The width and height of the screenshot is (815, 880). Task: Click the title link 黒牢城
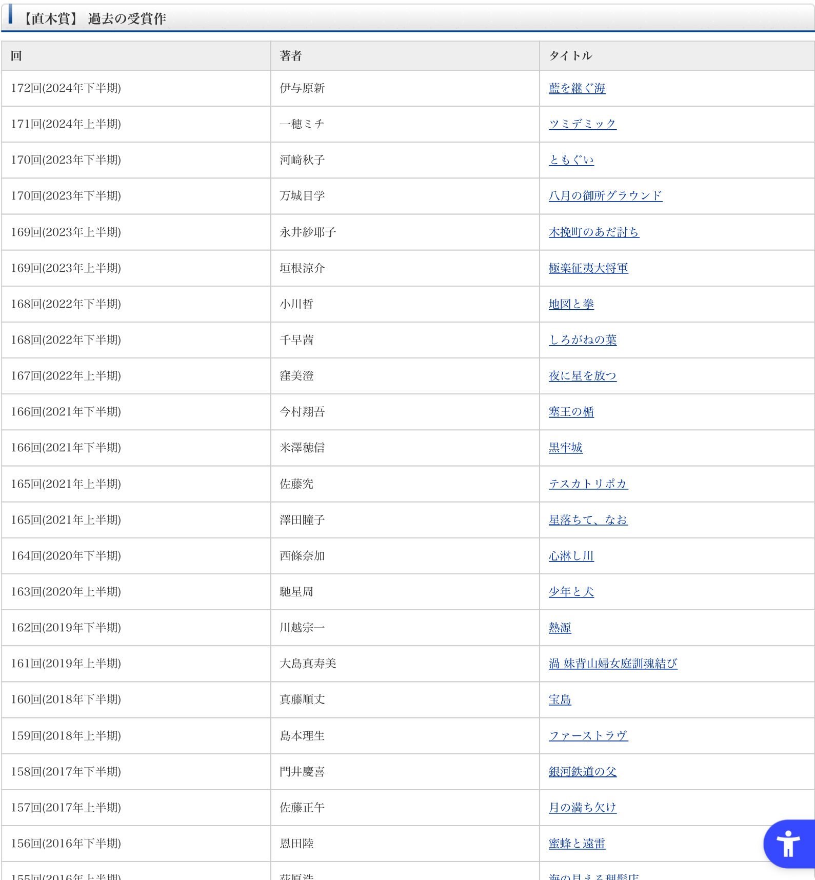pyautogui.click(x=566, y=448)
